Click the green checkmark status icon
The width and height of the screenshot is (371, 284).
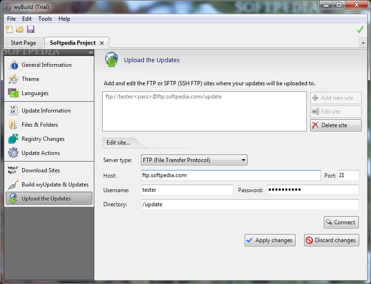(360, 30)
